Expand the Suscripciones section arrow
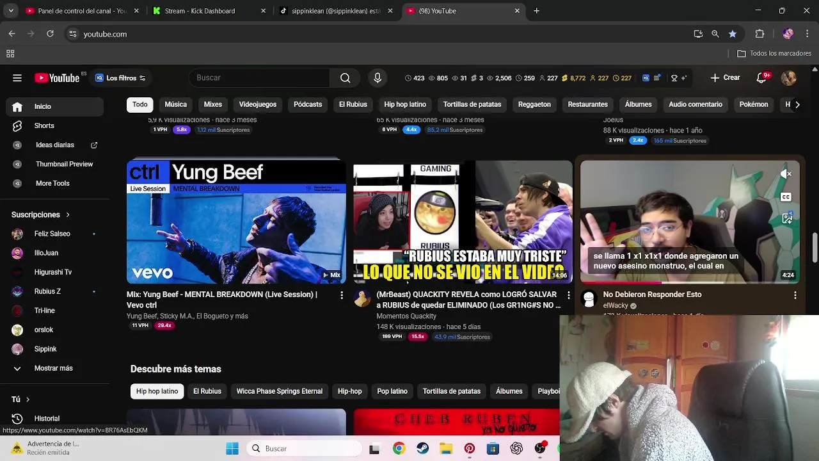This screenshot has height=461, width=819. point(68,214)
